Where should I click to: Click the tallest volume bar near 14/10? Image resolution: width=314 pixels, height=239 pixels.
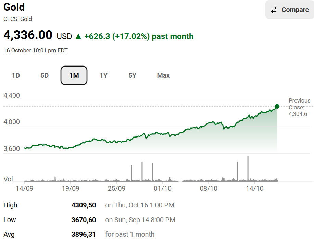pos(248,168)
